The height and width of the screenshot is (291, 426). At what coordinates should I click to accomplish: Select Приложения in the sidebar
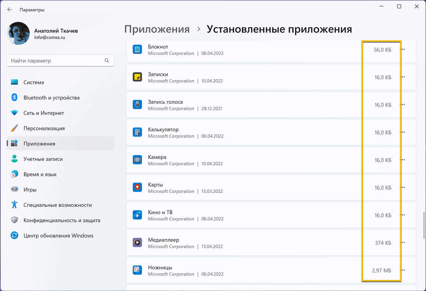click(x=60, y=144)
